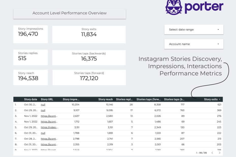The width and height of the screenshot is (236, 157).
Task: Click the null link in row 6
Action: coord(43,133)
